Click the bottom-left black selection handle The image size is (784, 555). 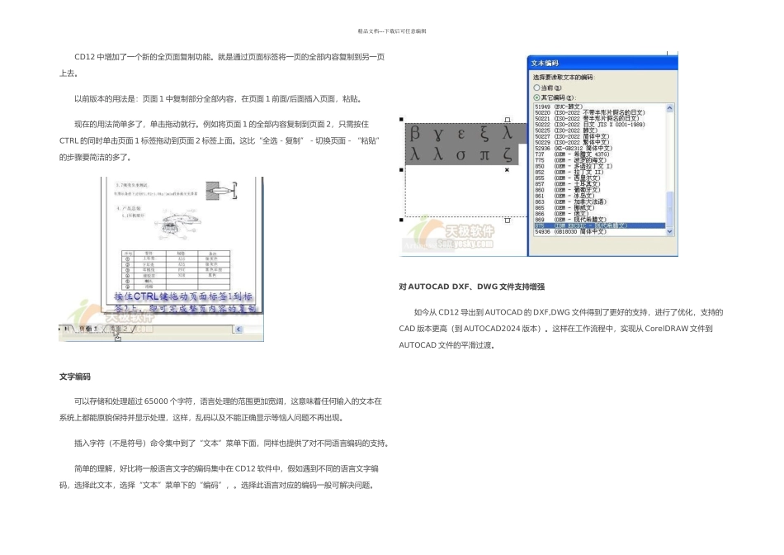point(402,220)
